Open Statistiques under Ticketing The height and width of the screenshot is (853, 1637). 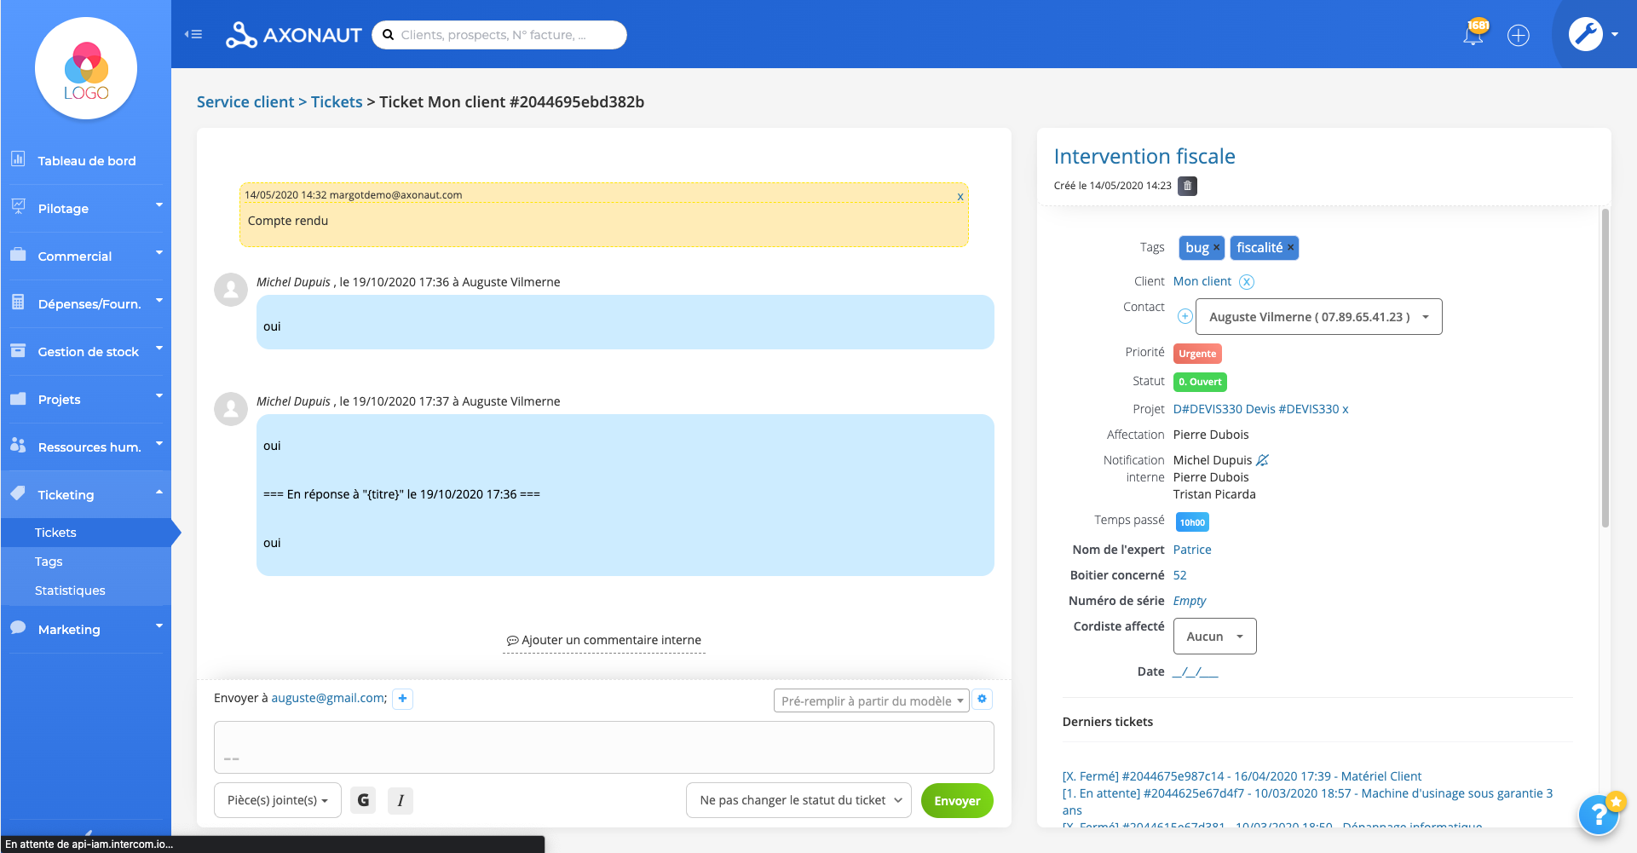70,590
